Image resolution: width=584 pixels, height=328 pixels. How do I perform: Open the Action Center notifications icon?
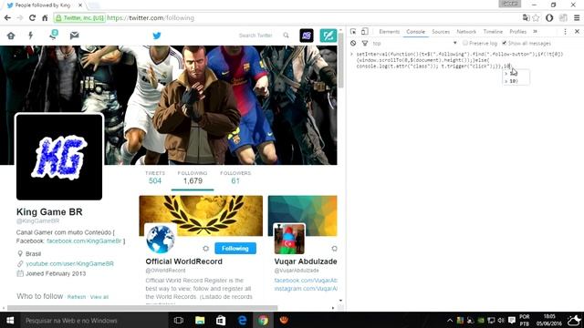coord(512,320)
